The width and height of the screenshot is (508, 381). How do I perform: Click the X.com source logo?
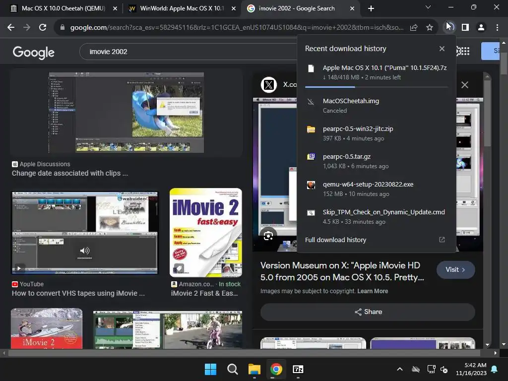pyautogui.click(x=268, y=84)
